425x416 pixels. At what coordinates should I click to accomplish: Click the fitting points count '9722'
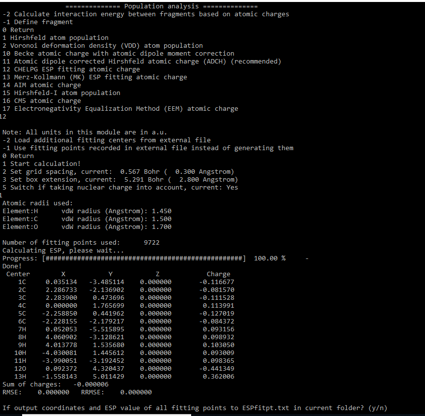click(152, 243)
